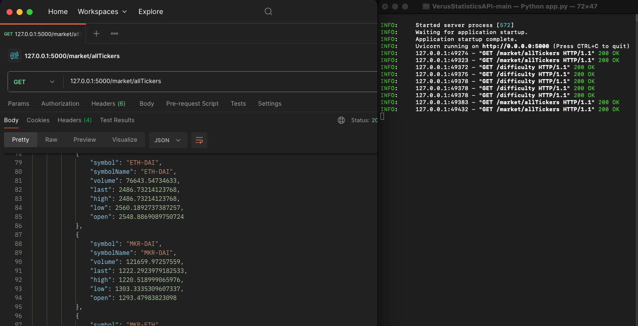Switch to Raw response view
The height and width of the screenshot is (326, 638).
pos(51,140)
